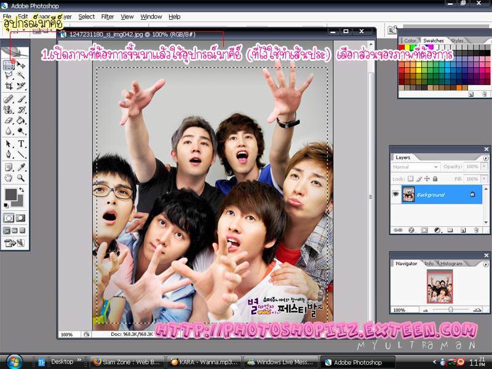Select the Move tool
This screenshot has height=369, width=492.
point(21,65)
